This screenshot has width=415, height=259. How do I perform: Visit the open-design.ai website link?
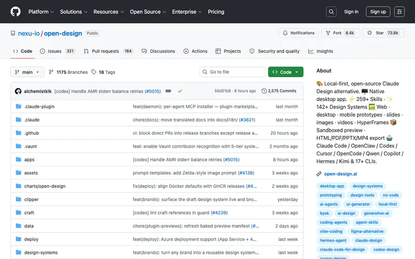pos(340,174)
